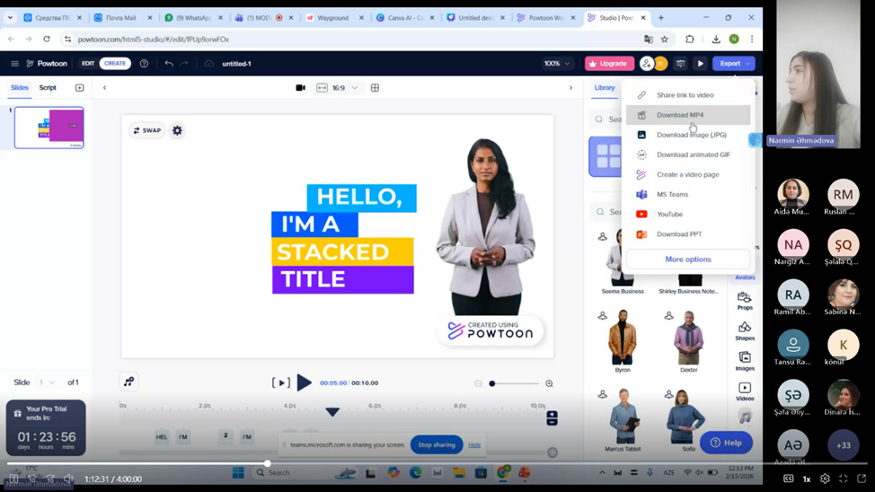Click the pink Upgrade button

click(609, 64)
